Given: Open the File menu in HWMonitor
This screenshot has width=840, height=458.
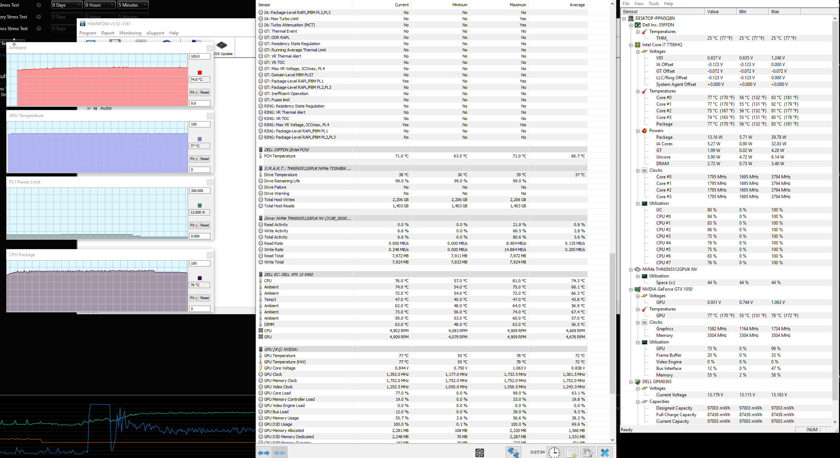Looking at the screenshot, I should tap(626, 4).
